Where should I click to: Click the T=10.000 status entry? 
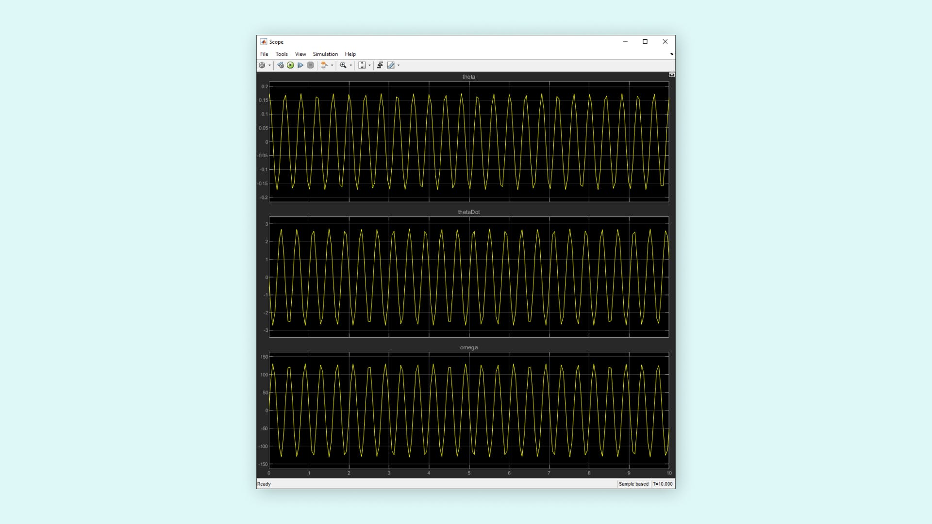(x=663, y=484)
